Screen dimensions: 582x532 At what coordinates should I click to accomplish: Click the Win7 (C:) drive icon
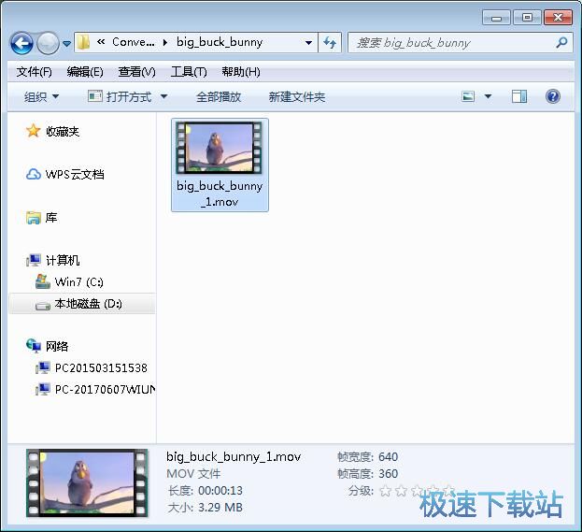pos(43,281)
